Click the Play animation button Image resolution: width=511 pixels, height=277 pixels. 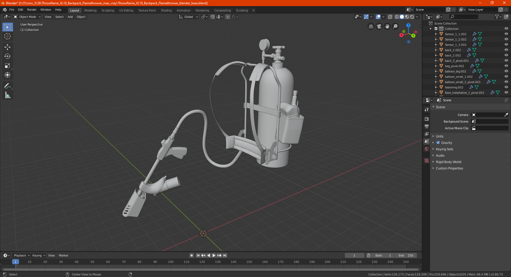[x=214, y=255]
